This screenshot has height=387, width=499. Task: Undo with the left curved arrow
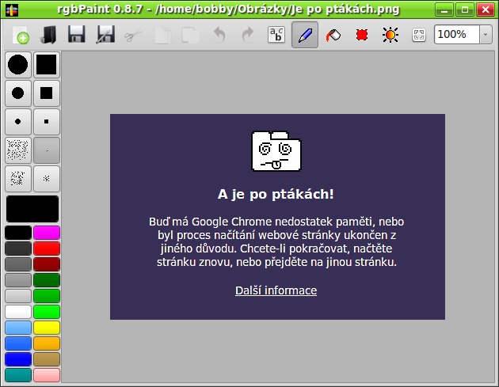(x=219, y=35)
